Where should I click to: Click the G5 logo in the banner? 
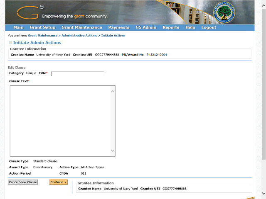tap(30, 12)
